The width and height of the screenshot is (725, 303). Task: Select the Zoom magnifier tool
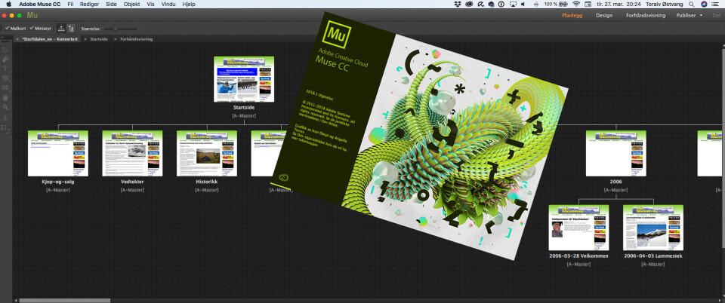point(5,107)
